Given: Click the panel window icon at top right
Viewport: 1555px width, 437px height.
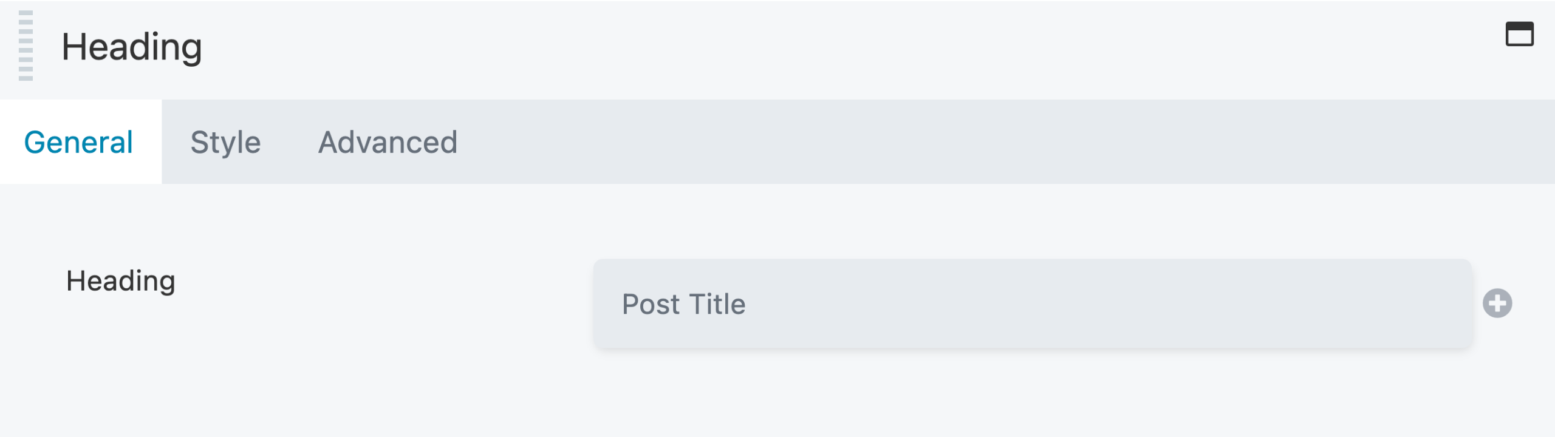Looking at the screenshot, I should (1519, 34).
